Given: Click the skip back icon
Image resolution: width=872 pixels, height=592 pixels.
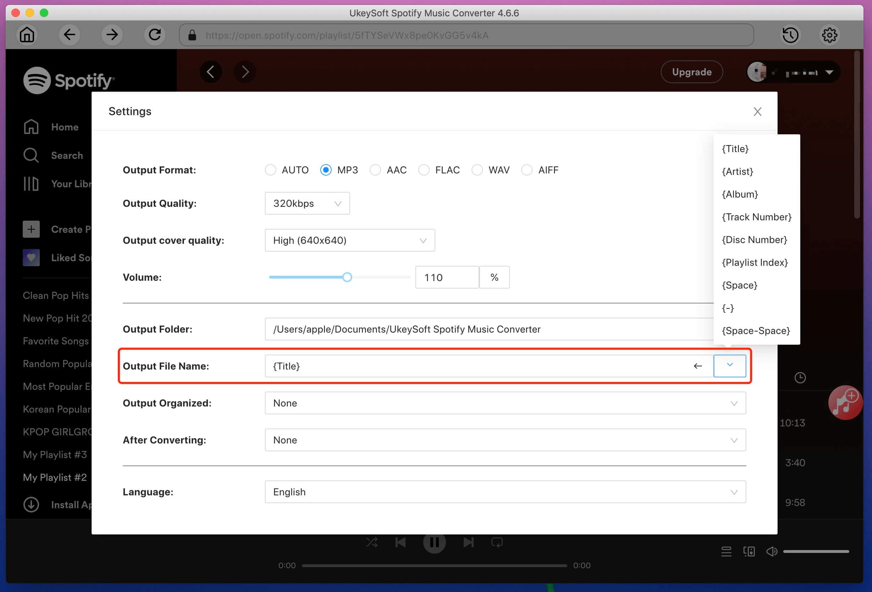Looking at the screenshot, I should [x=401, y=543].
